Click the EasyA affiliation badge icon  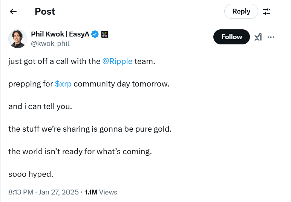105,35
